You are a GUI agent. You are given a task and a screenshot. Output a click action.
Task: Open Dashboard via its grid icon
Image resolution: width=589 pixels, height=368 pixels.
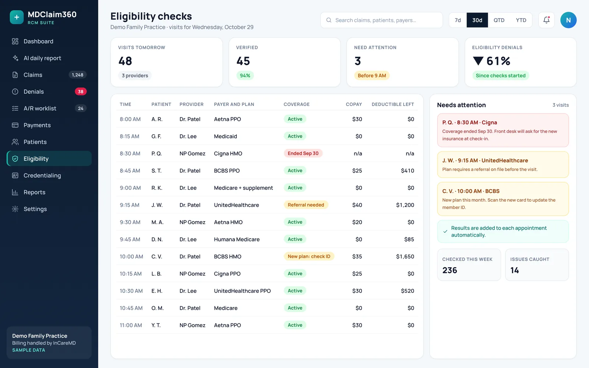(x=15, y=41)
